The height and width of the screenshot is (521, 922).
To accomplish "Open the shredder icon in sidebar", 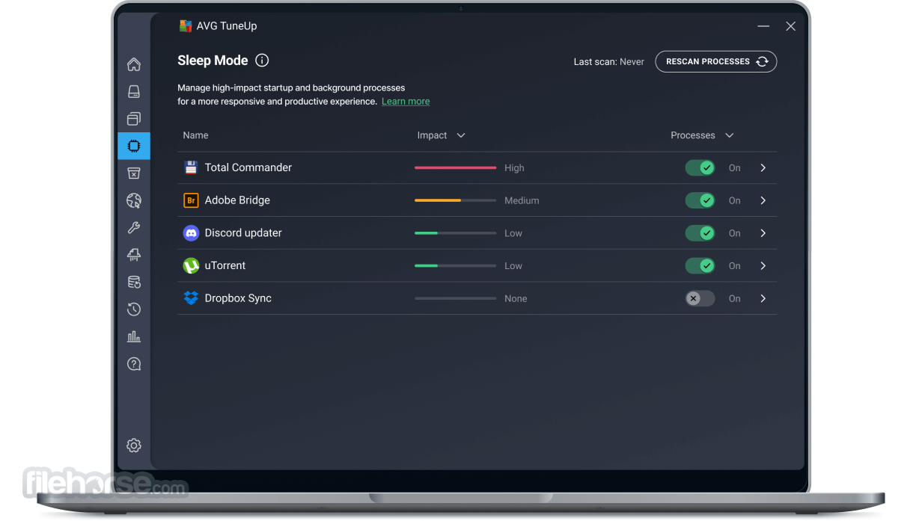I will (x=134, y=255).
